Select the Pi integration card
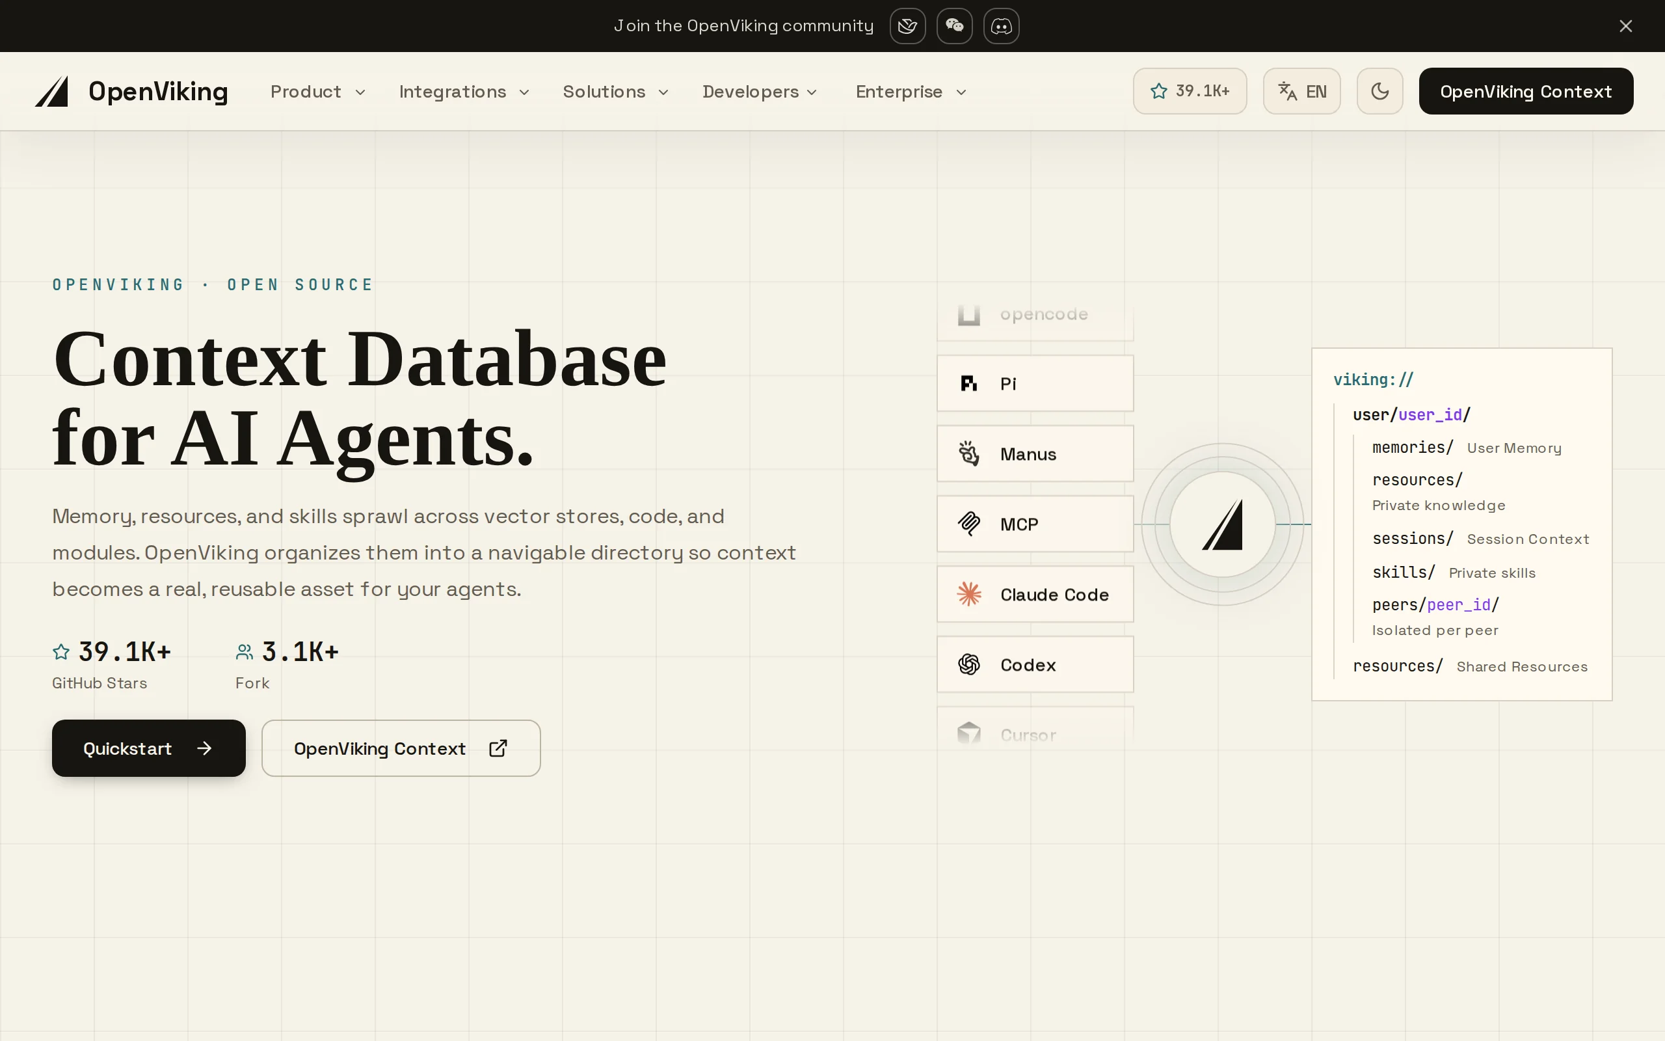The width and height of the screenshot is (1665, 1041). (x=1035, y=383)
